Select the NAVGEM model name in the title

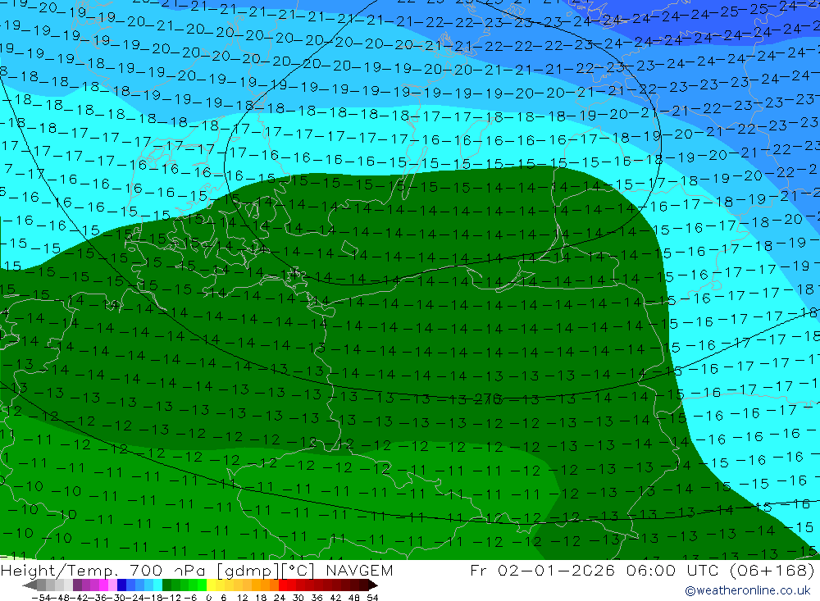[x=359, y=570]
